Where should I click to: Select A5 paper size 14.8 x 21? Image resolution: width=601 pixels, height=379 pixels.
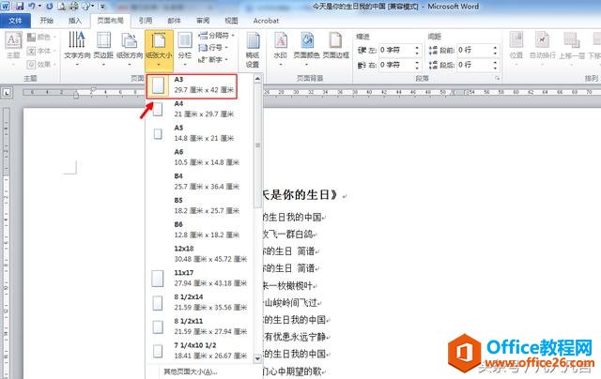coord(199,133)
